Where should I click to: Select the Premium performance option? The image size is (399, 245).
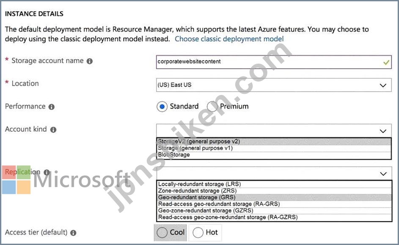[212, 106]
